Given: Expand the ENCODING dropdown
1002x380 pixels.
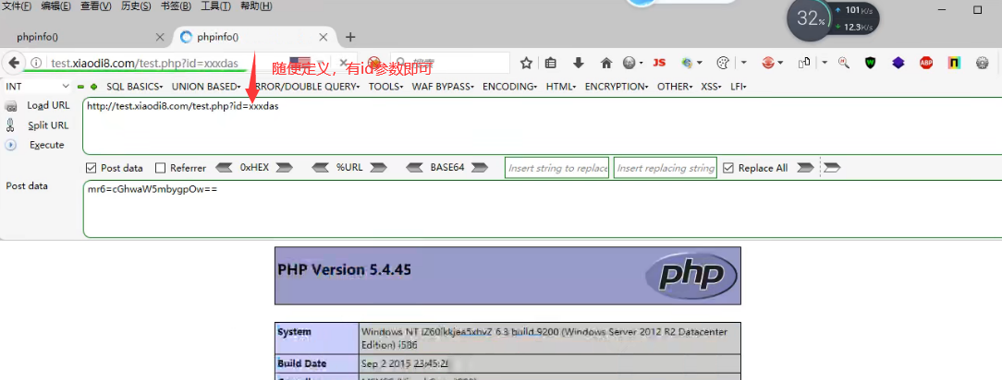Looking at the screenshot, I should (x=510, y=86).
